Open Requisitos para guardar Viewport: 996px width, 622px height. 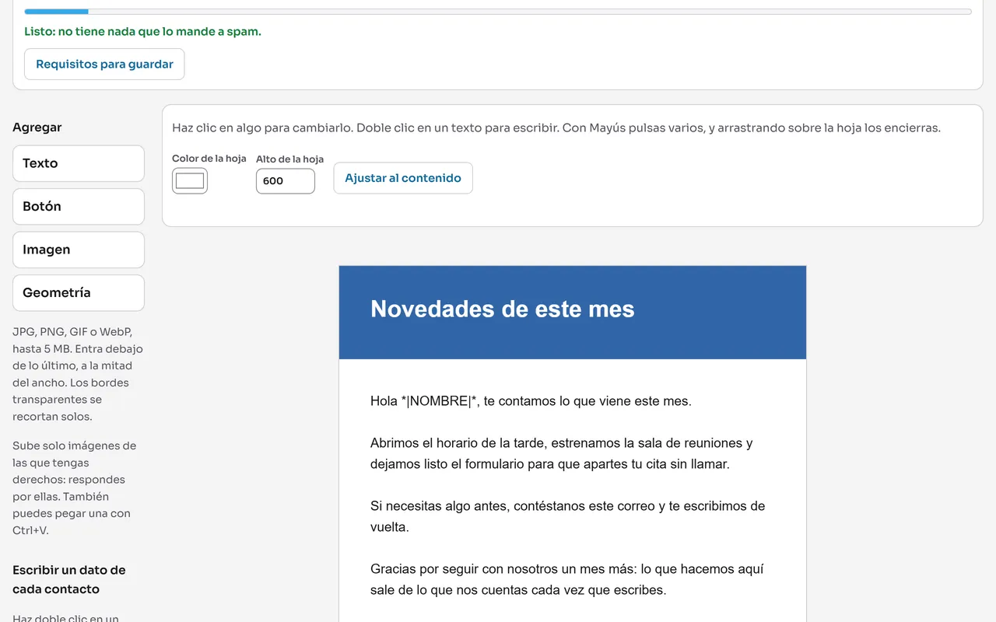pyautogui.click(x=104, y=64)
